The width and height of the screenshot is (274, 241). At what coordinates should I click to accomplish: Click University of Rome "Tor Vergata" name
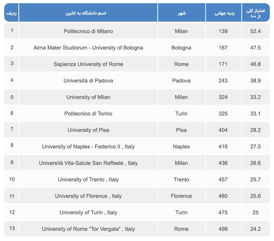point(88,229)
